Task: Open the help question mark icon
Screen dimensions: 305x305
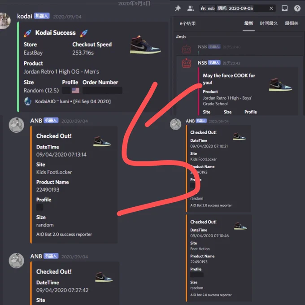Action: (297, 8)
